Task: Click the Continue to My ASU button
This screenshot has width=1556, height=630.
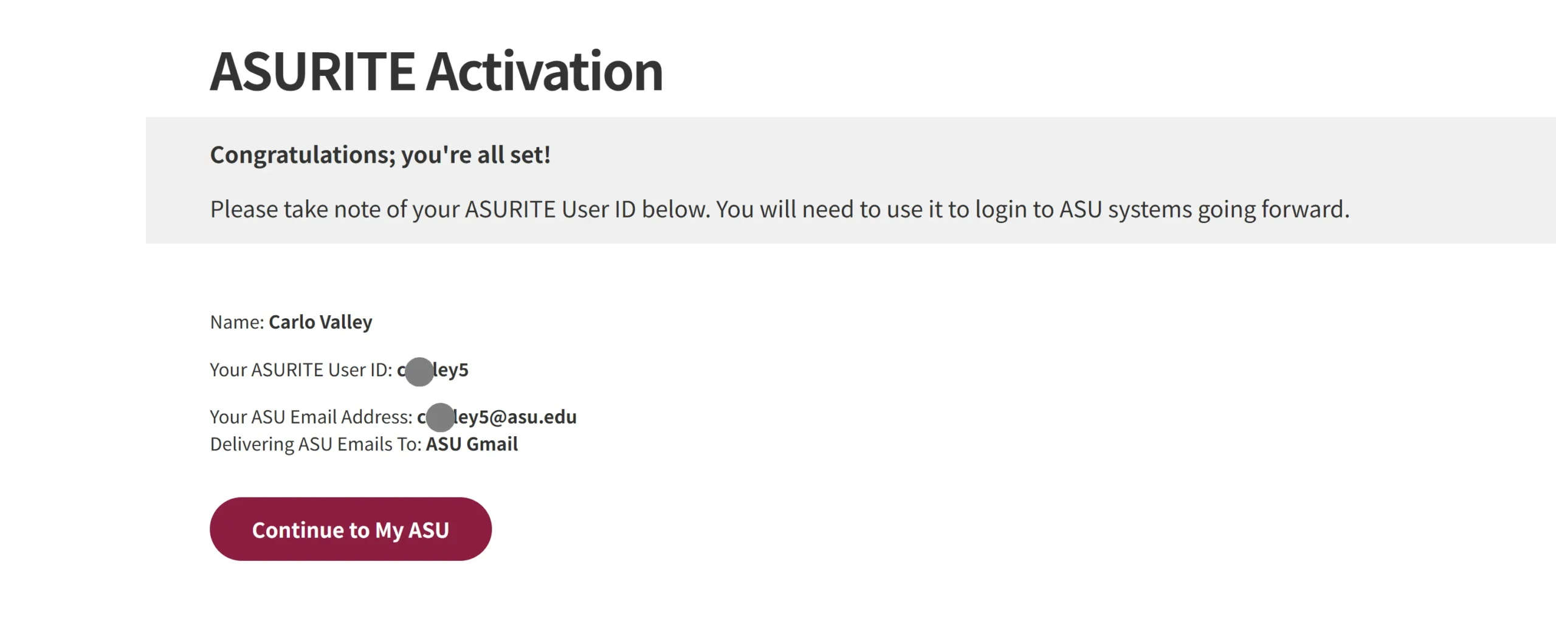Action: click(x=351, y=529)
